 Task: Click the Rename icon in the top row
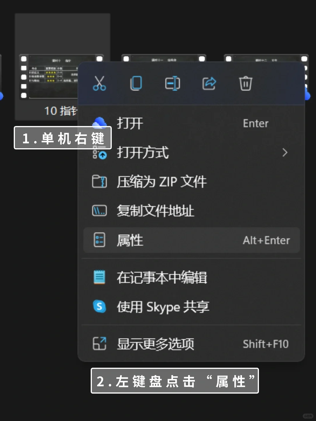pos(172,83)
